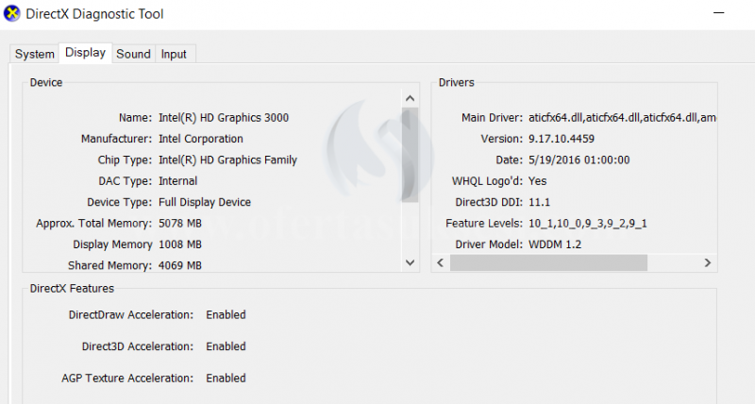Click Direct3D Acceleration 'Enabled' status
Screen dimensions: 755x404
pyautogui.click(x=226, y=346)
